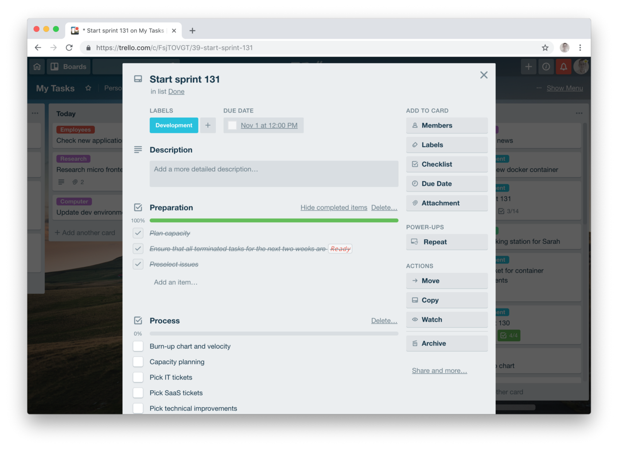This screenshot has height=450, width=618.
Task: Click the card title Start sprint 131
Action: click(x=185, y=79)
